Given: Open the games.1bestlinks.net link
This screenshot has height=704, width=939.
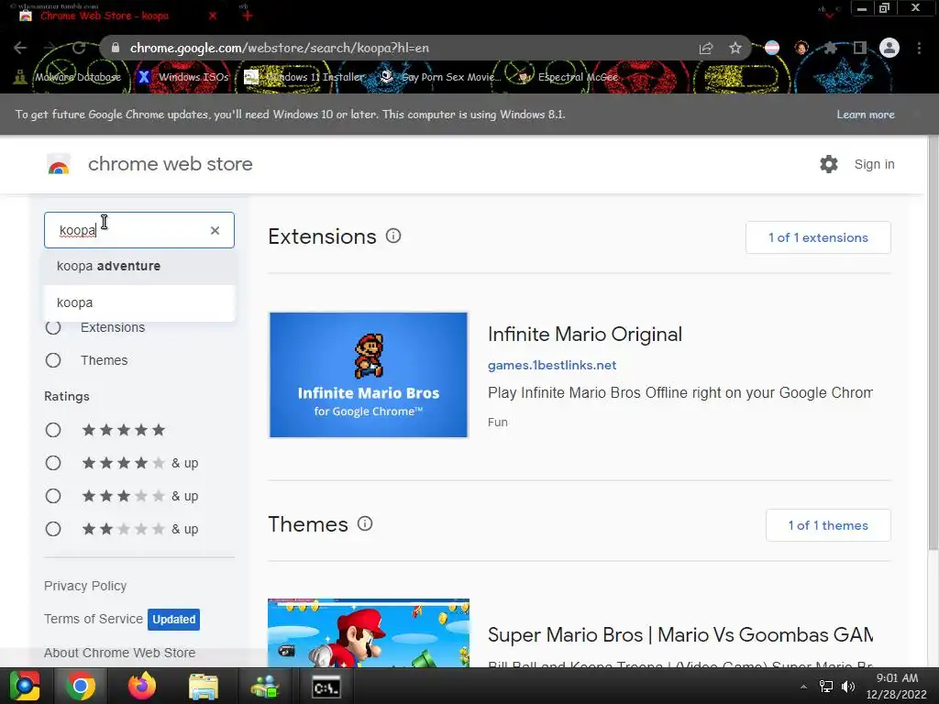Looking at the screenshot, I should [x=552, y=365].
